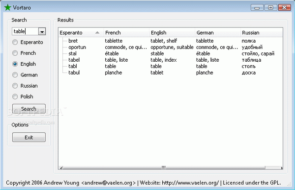Screen dimensions: 295x190
Task: Click English cell 'stable'
Action: (x=157, y=53)
